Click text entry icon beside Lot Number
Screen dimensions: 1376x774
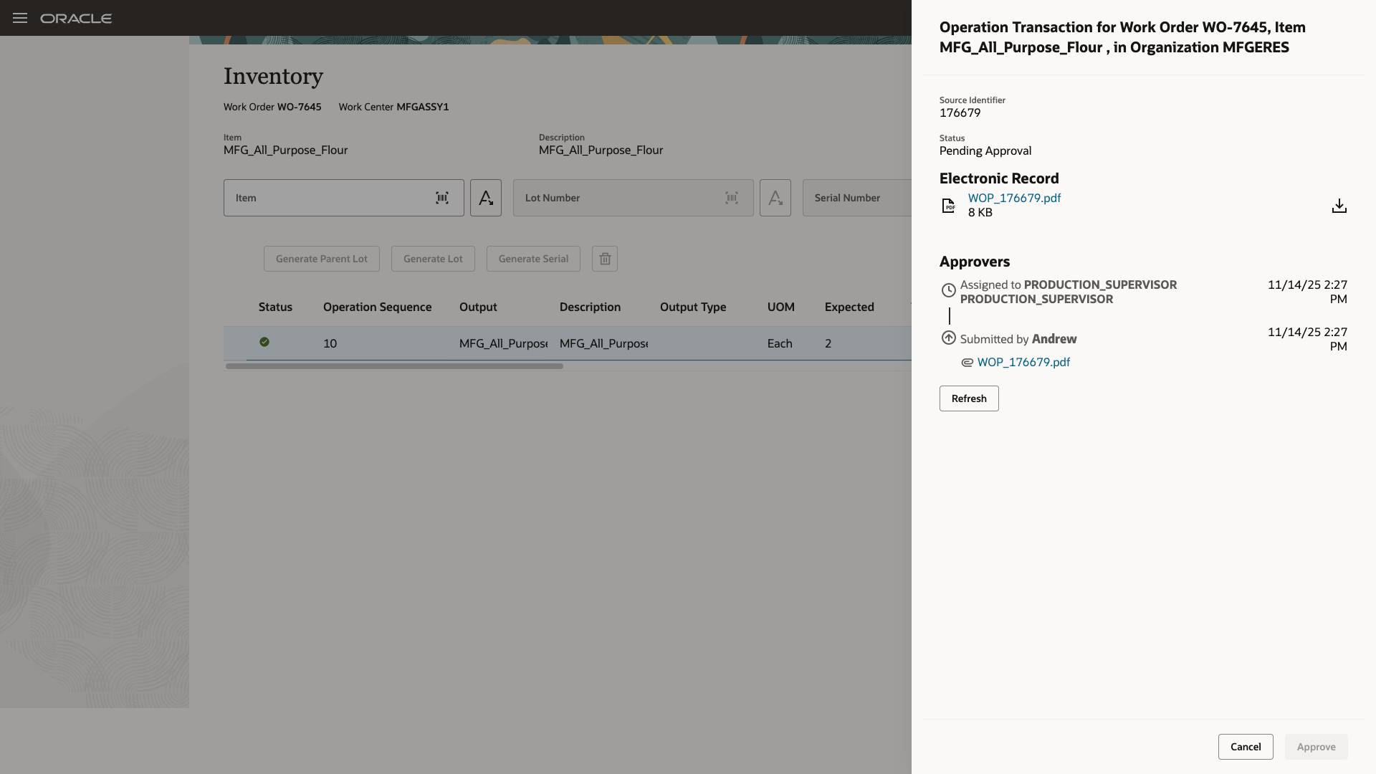[775, 198]
